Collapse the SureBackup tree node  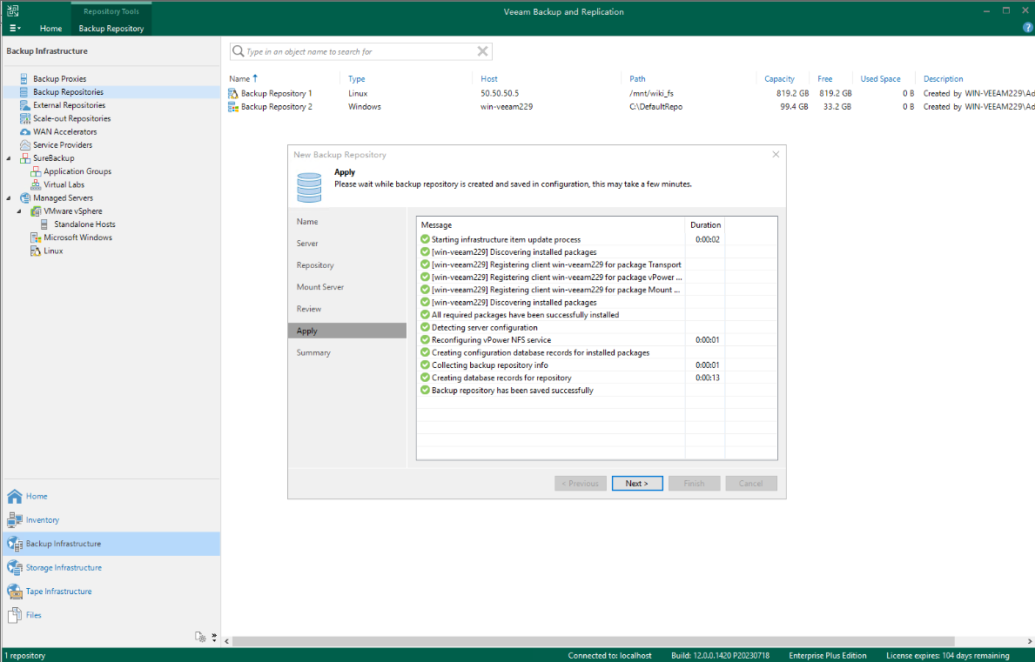pos(9,158)
